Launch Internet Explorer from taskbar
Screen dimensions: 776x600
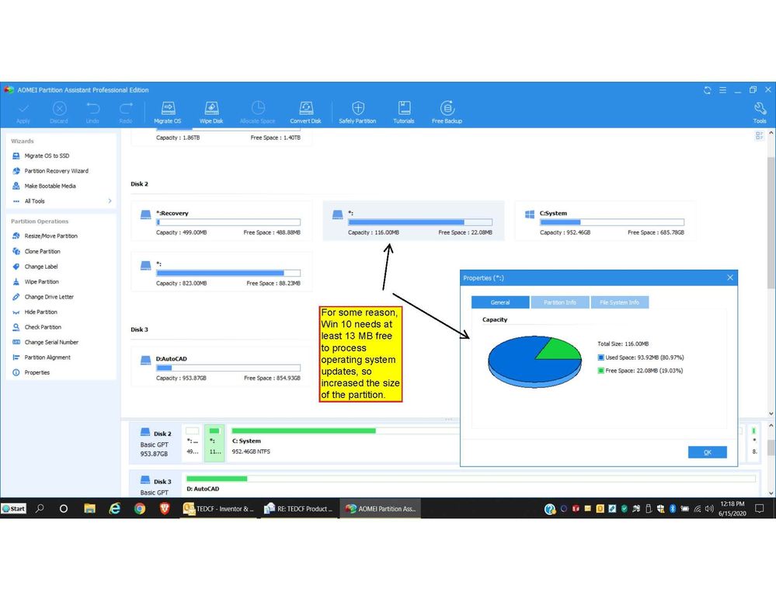115,508
